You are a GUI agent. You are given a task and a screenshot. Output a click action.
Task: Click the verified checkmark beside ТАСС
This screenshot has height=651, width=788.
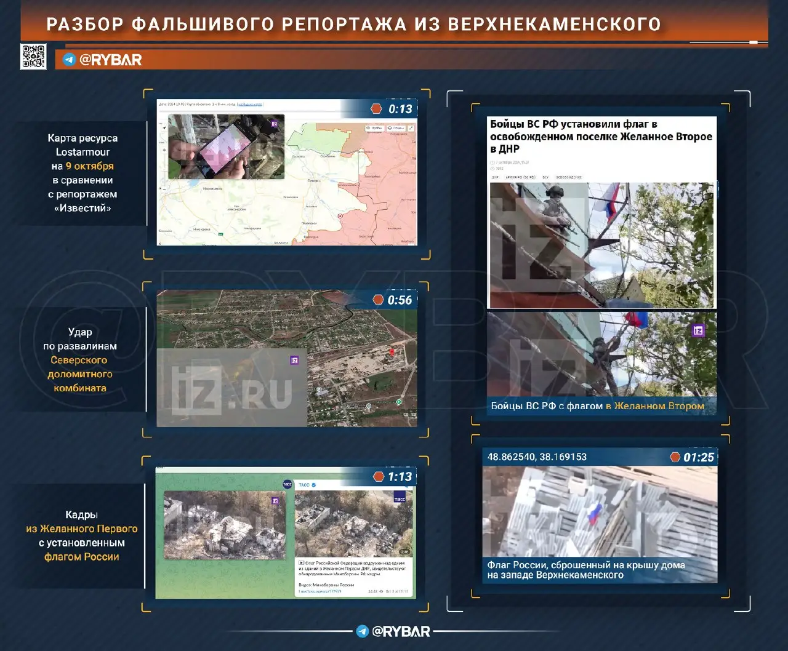pos(314,485)
